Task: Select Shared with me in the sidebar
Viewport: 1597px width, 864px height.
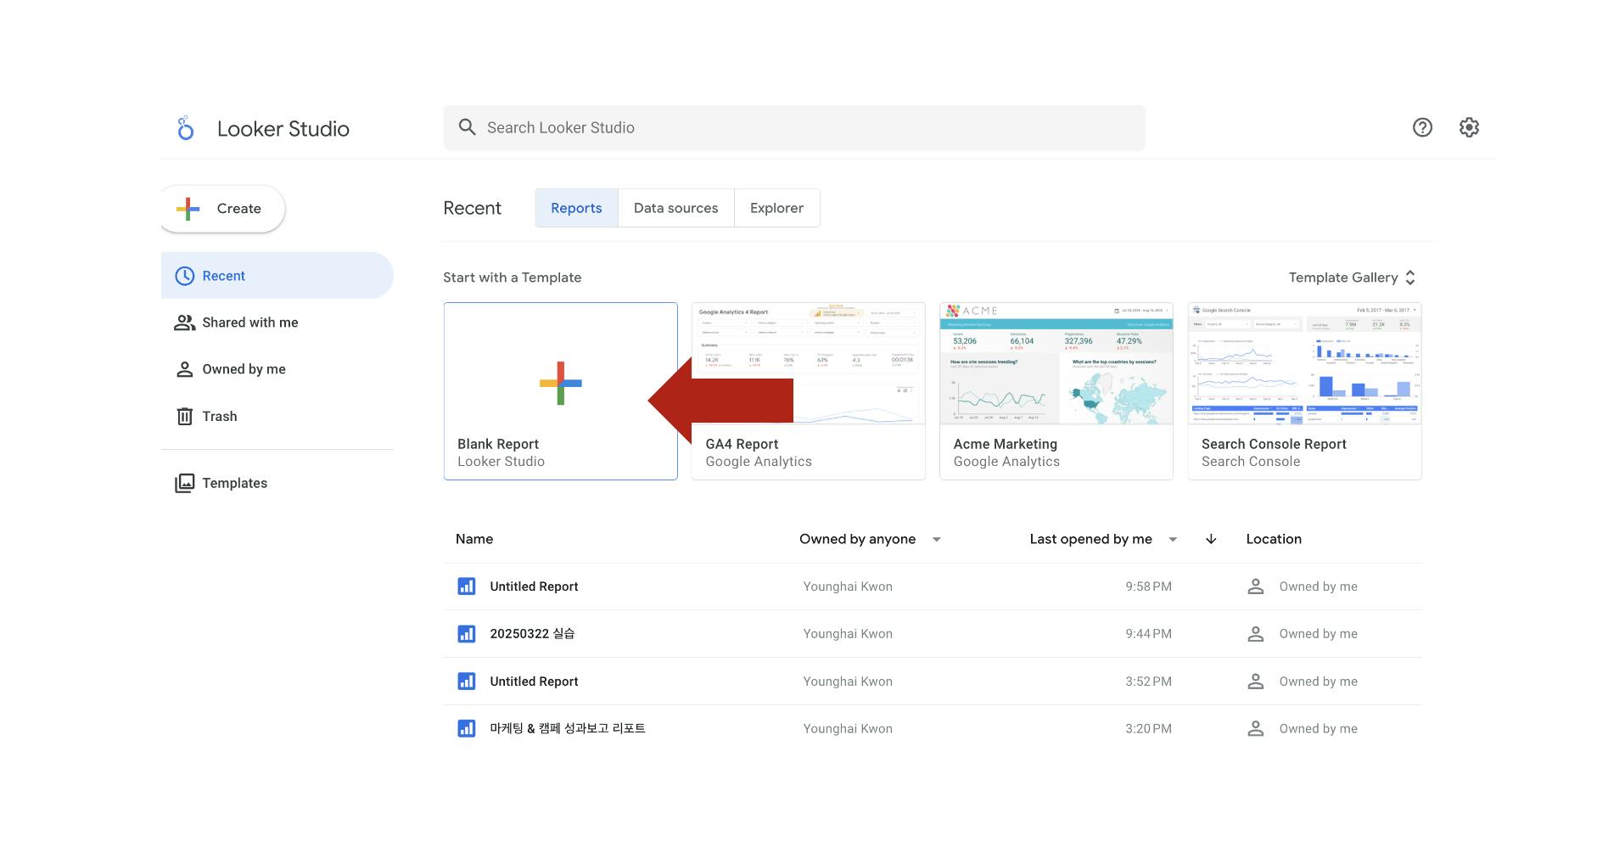Action: (277, 323)
